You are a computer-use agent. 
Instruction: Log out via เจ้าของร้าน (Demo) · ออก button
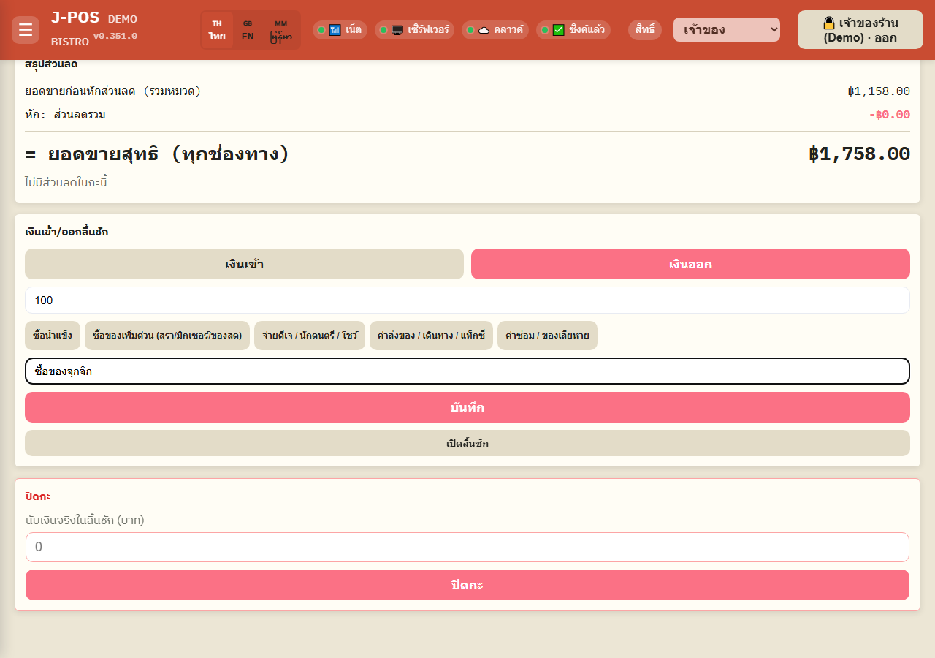click(x=860, y=30)
